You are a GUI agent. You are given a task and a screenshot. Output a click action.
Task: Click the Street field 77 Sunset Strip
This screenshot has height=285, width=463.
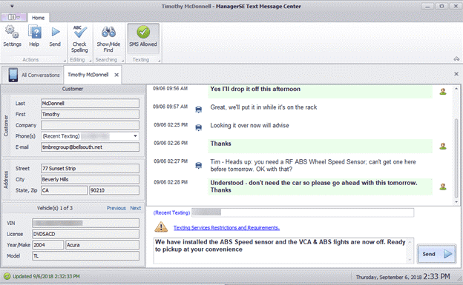tap(90, 169)
